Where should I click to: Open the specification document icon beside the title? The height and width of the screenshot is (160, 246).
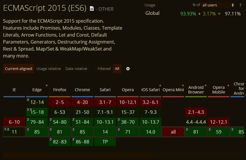[92, 9]
